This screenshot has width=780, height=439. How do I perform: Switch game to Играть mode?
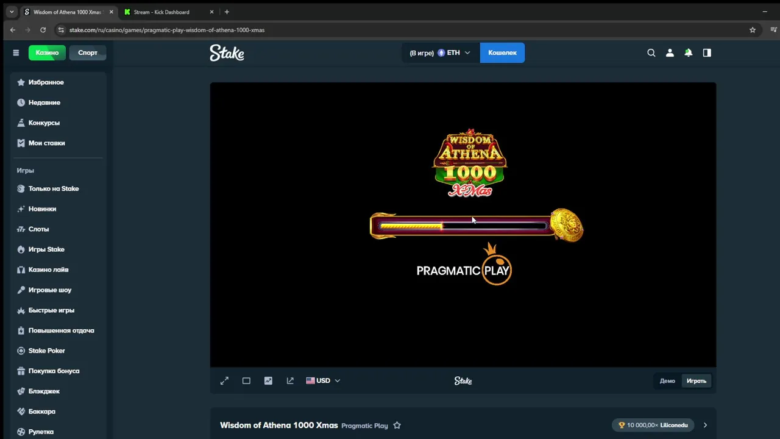click(x=697, y=381)
